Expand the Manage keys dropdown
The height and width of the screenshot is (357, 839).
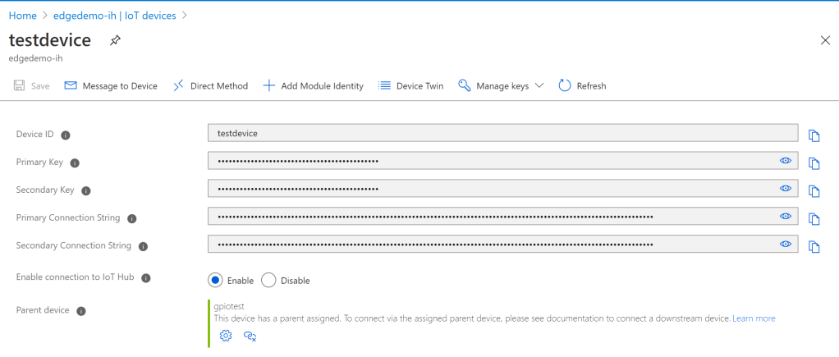point(501,85)
